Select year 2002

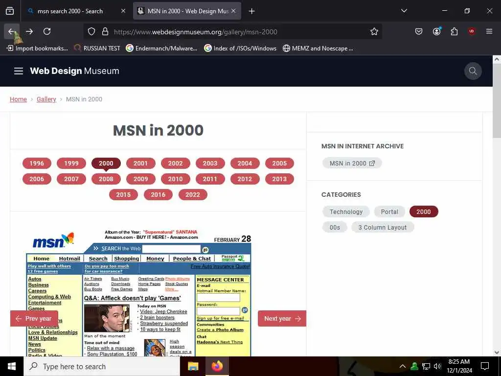(176, 164)
